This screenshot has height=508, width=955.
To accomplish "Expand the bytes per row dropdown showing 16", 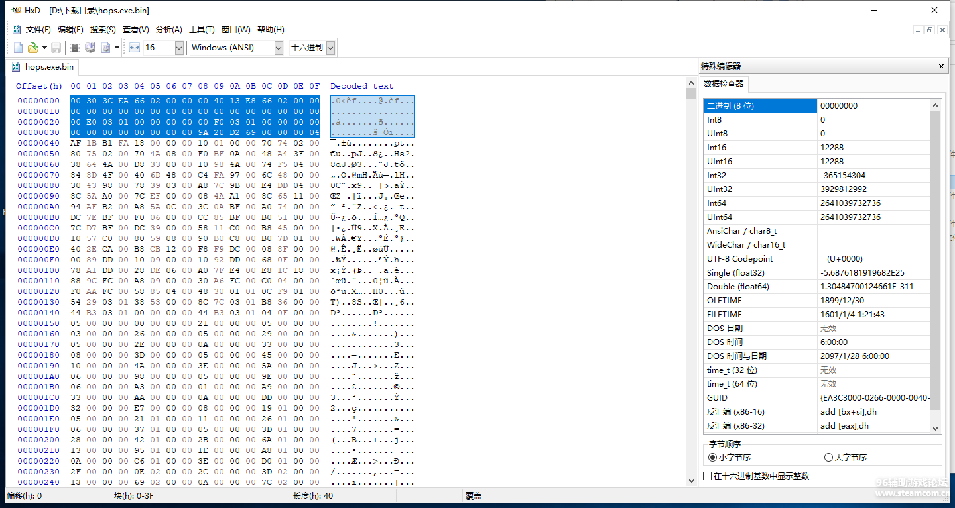I will (179, 48).
